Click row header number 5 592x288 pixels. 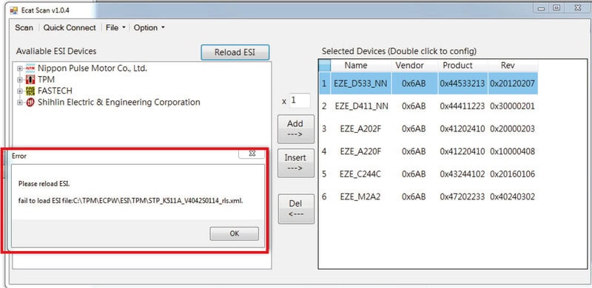tap(324, 174)
